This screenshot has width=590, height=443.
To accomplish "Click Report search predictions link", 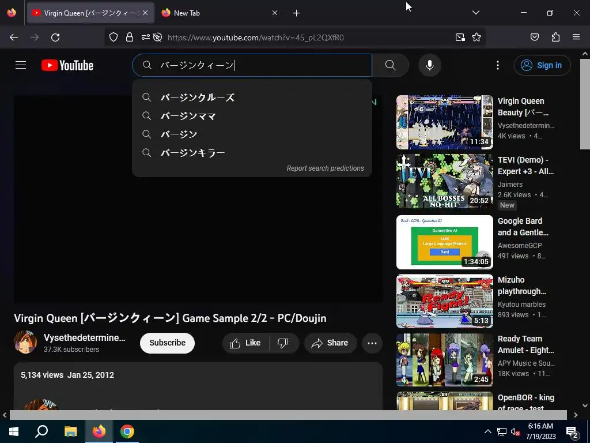I will pos(325,168).
